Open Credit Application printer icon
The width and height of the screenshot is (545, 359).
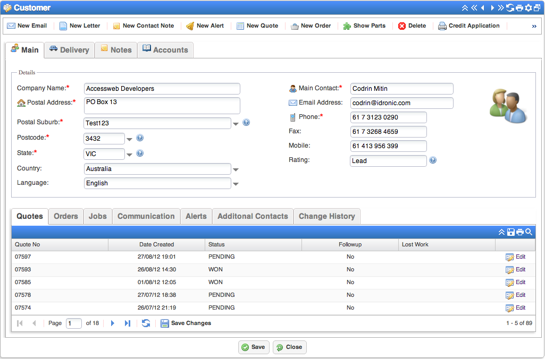tap(442, 25)
